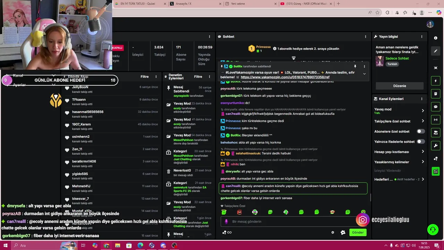The height and width of the screenshot is (250, 444).
Task: Click the Turkish language tag
Action: [392, 64]
